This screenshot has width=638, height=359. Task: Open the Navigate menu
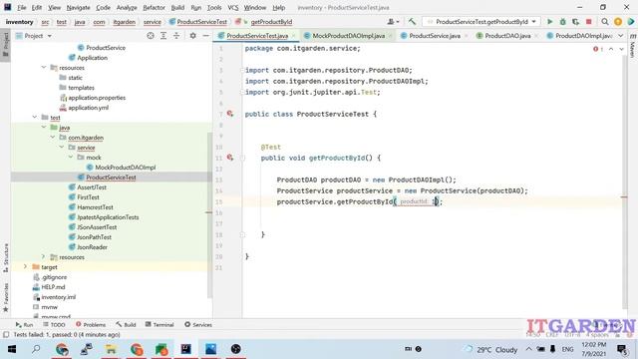(78, 7)
